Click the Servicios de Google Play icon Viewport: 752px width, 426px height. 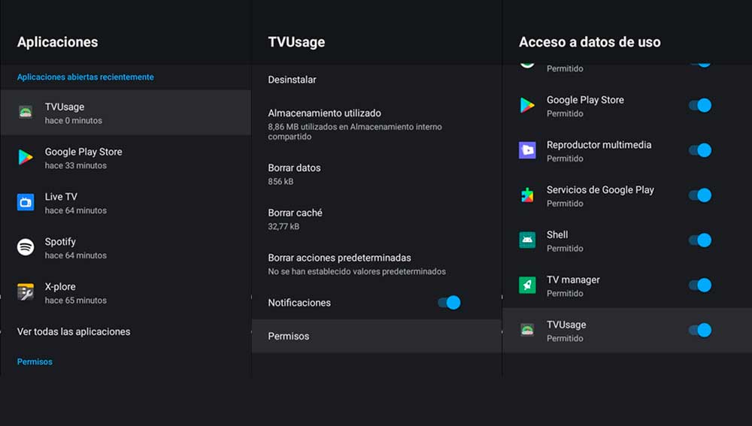pos(527,195)
